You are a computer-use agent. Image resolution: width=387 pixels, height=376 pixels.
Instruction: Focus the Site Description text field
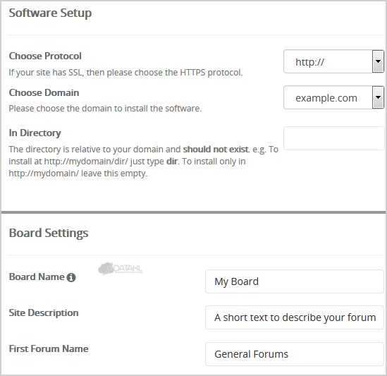[x=295, y=317]
